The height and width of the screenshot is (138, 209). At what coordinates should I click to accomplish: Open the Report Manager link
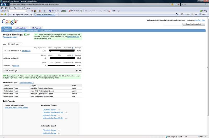(x=32, y=31)
